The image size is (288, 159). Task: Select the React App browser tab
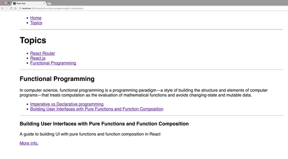pyautogui.click(x=29, y=3)
